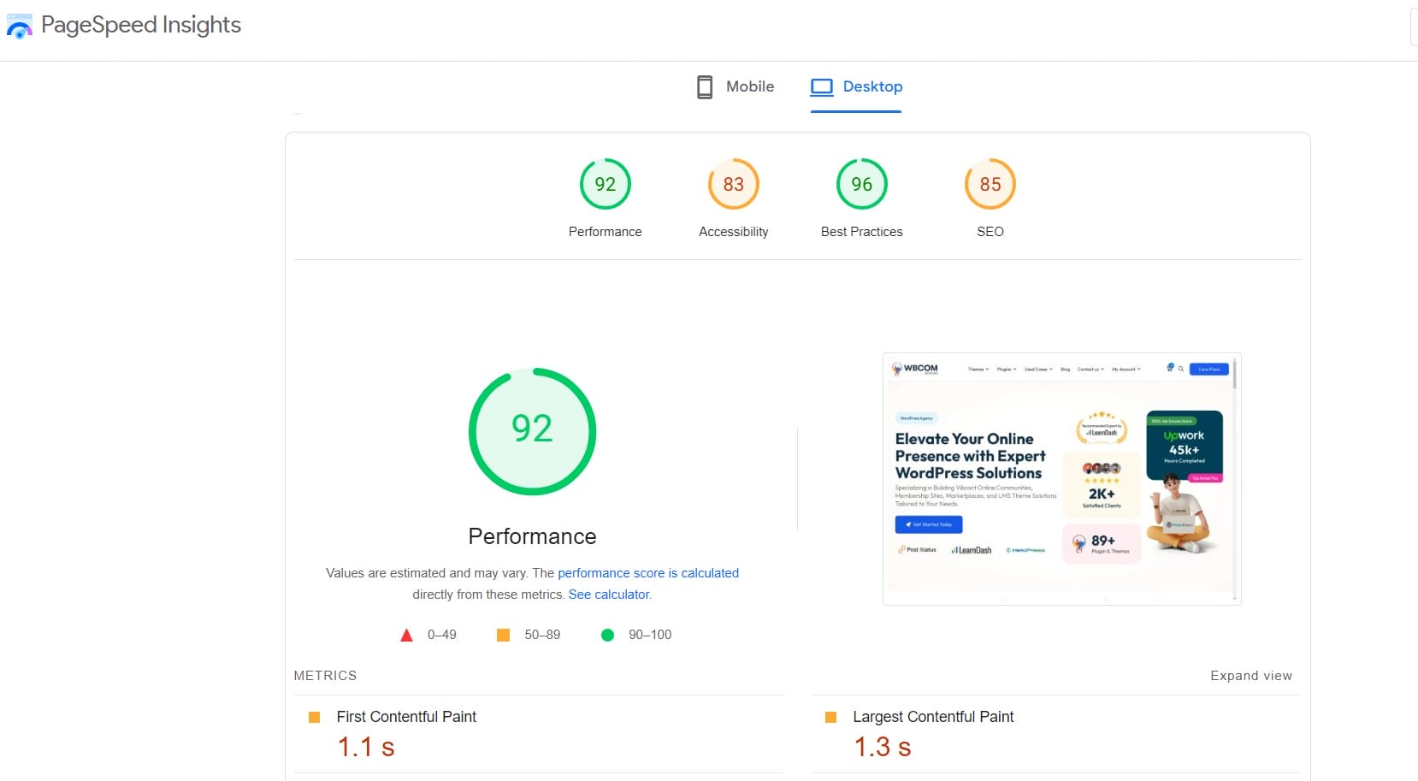Screen dimensions: 1418x781
Task: Click the First Contentful Paint metric
Action: (x=406, y=717)
